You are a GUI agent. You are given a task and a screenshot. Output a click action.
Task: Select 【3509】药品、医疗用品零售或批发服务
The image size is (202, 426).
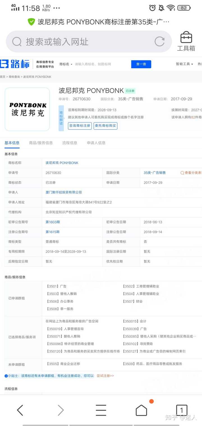click(x=152, y=364)
